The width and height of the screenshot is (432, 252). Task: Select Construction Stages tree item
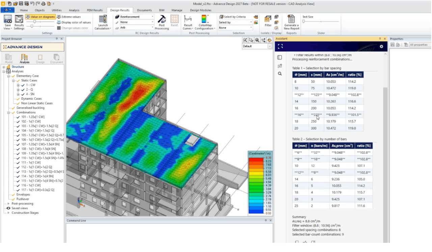click(x=25, y=213)
